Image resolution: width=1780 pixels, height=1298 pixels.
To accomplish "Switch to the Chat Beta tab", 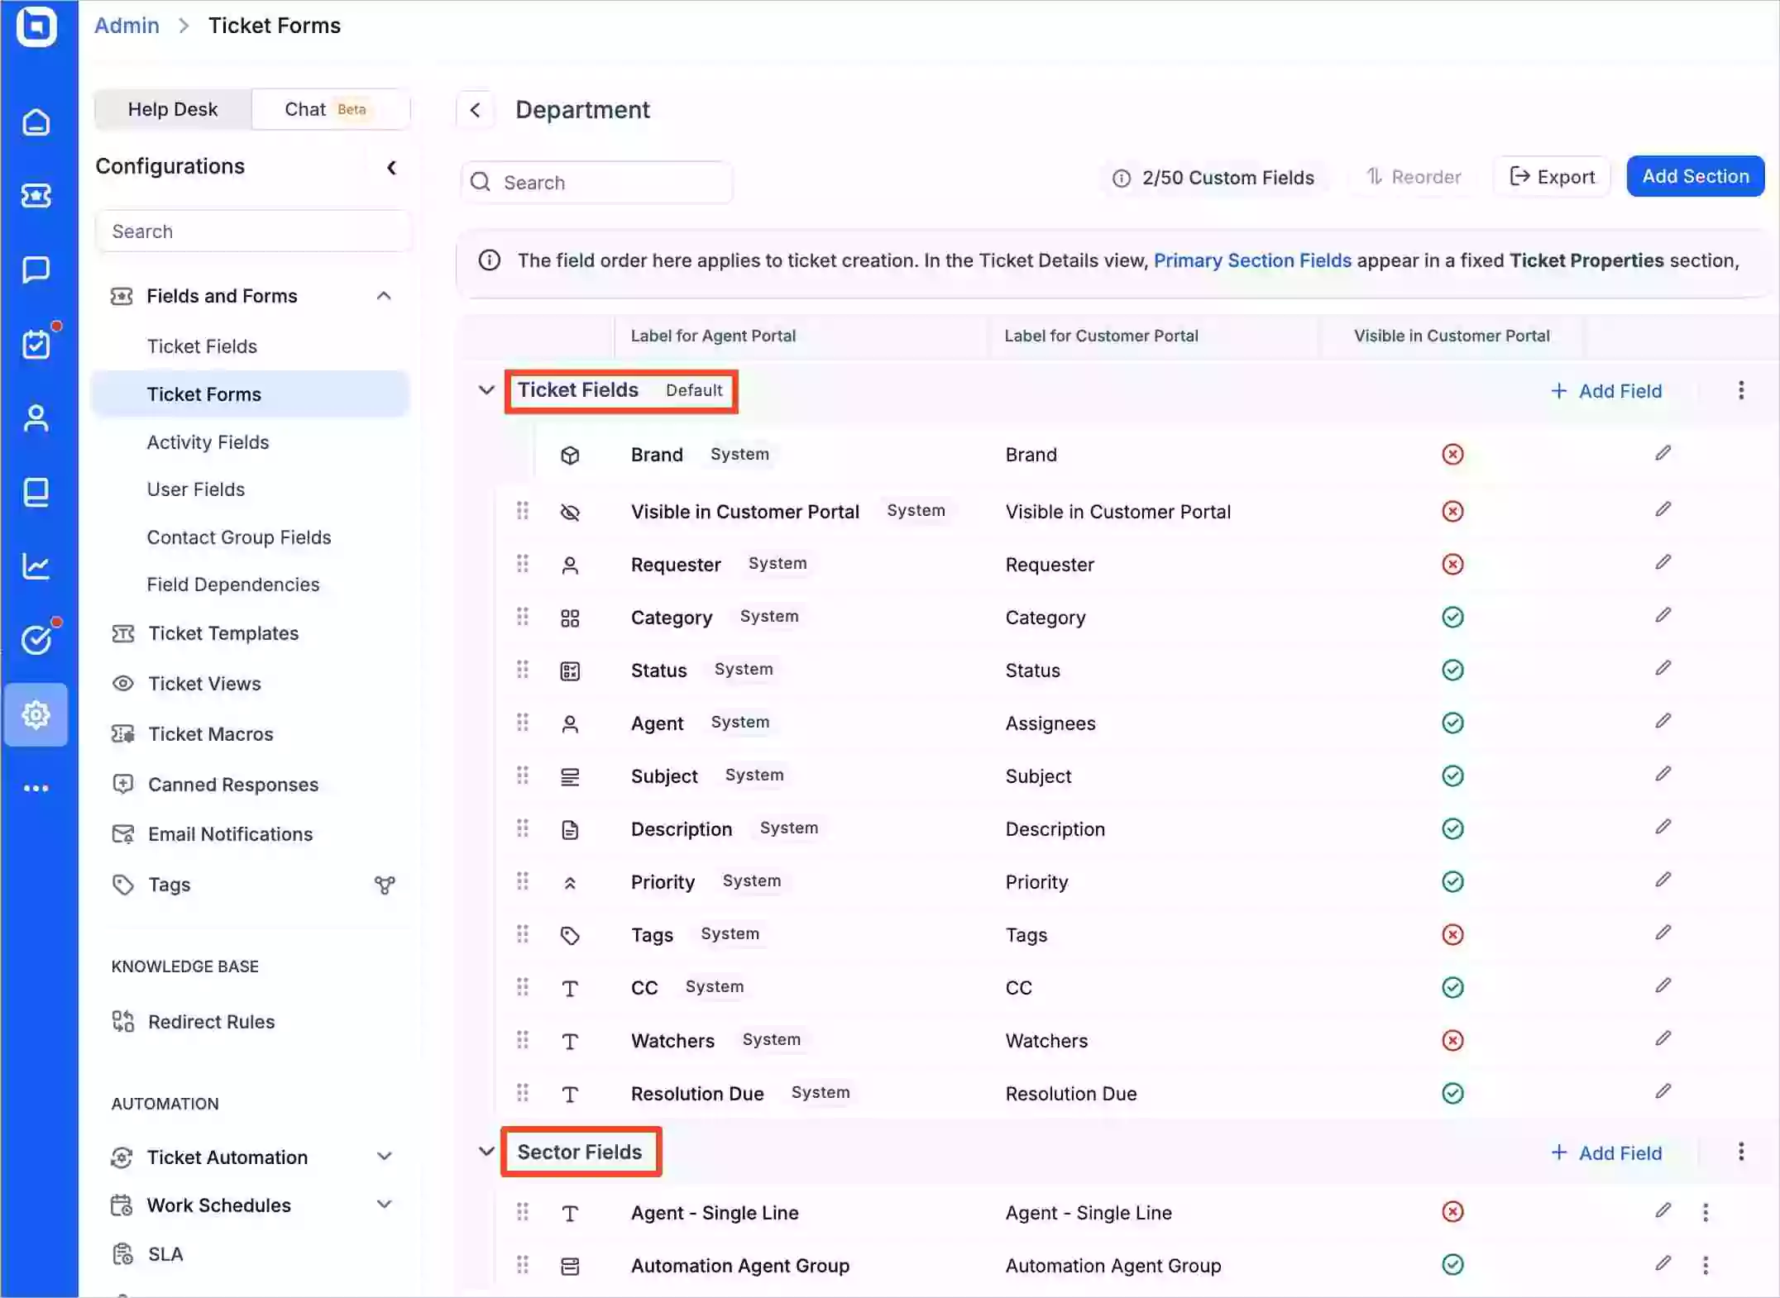I will tap(330, 109).
